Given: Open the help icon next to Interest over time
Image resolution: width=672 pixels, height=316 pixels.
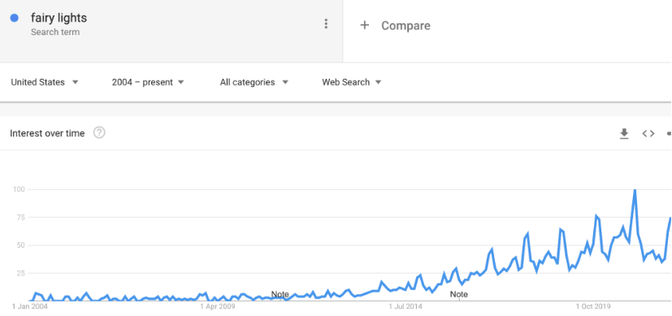Looking at the screenshot, I should click(99, 133).
